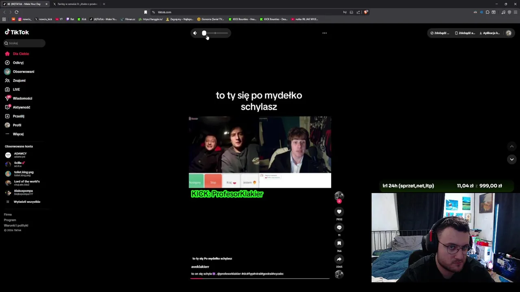Follow creator via red plus badge
Image resolution: width=520 pixels, height=292 pixels.
pyautogui.click(x=339, y=201)
